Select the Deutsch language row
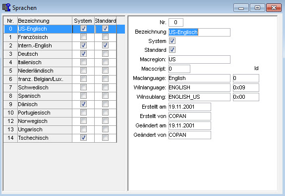Image resolution: width=285 pixels, height=196 pixels. click(60, 54)
